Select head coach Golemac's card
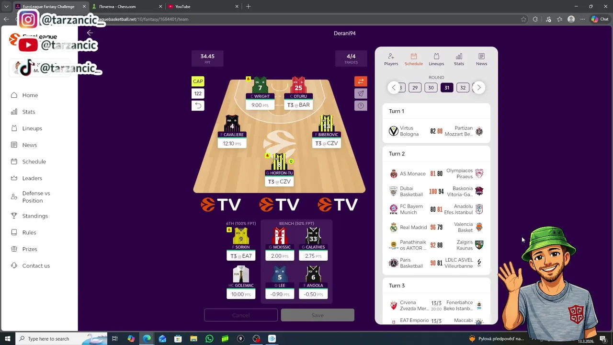The image size is (613, 345). pyautogui.click(x=241, y=283)
